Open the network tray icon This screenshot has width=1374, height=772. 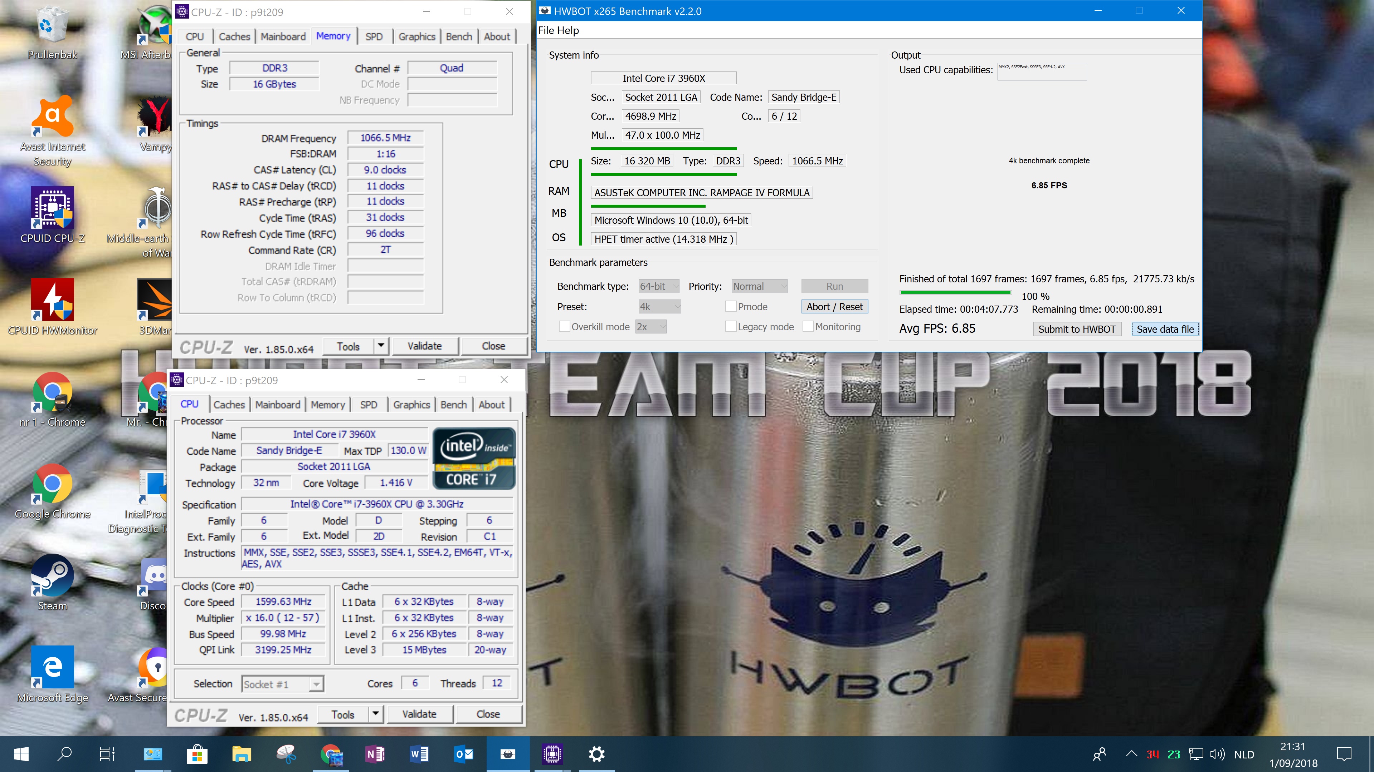1196,754
